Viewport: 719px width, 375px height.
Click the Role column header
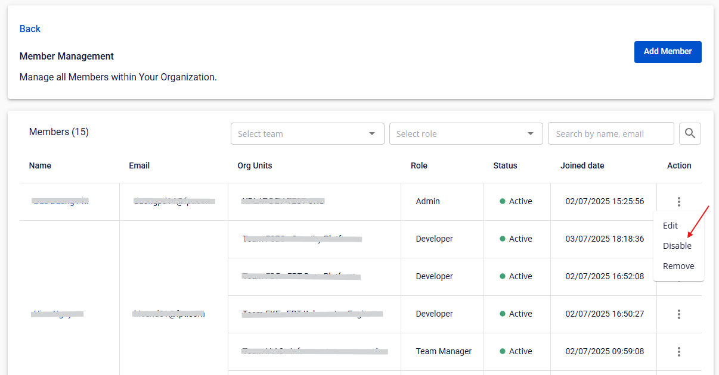[x=419, y=165]
